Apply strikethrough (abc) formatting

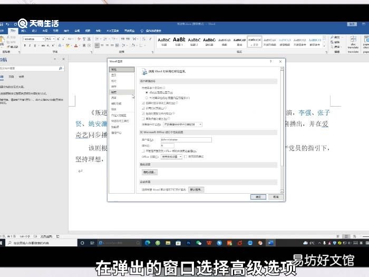[43, 45]
